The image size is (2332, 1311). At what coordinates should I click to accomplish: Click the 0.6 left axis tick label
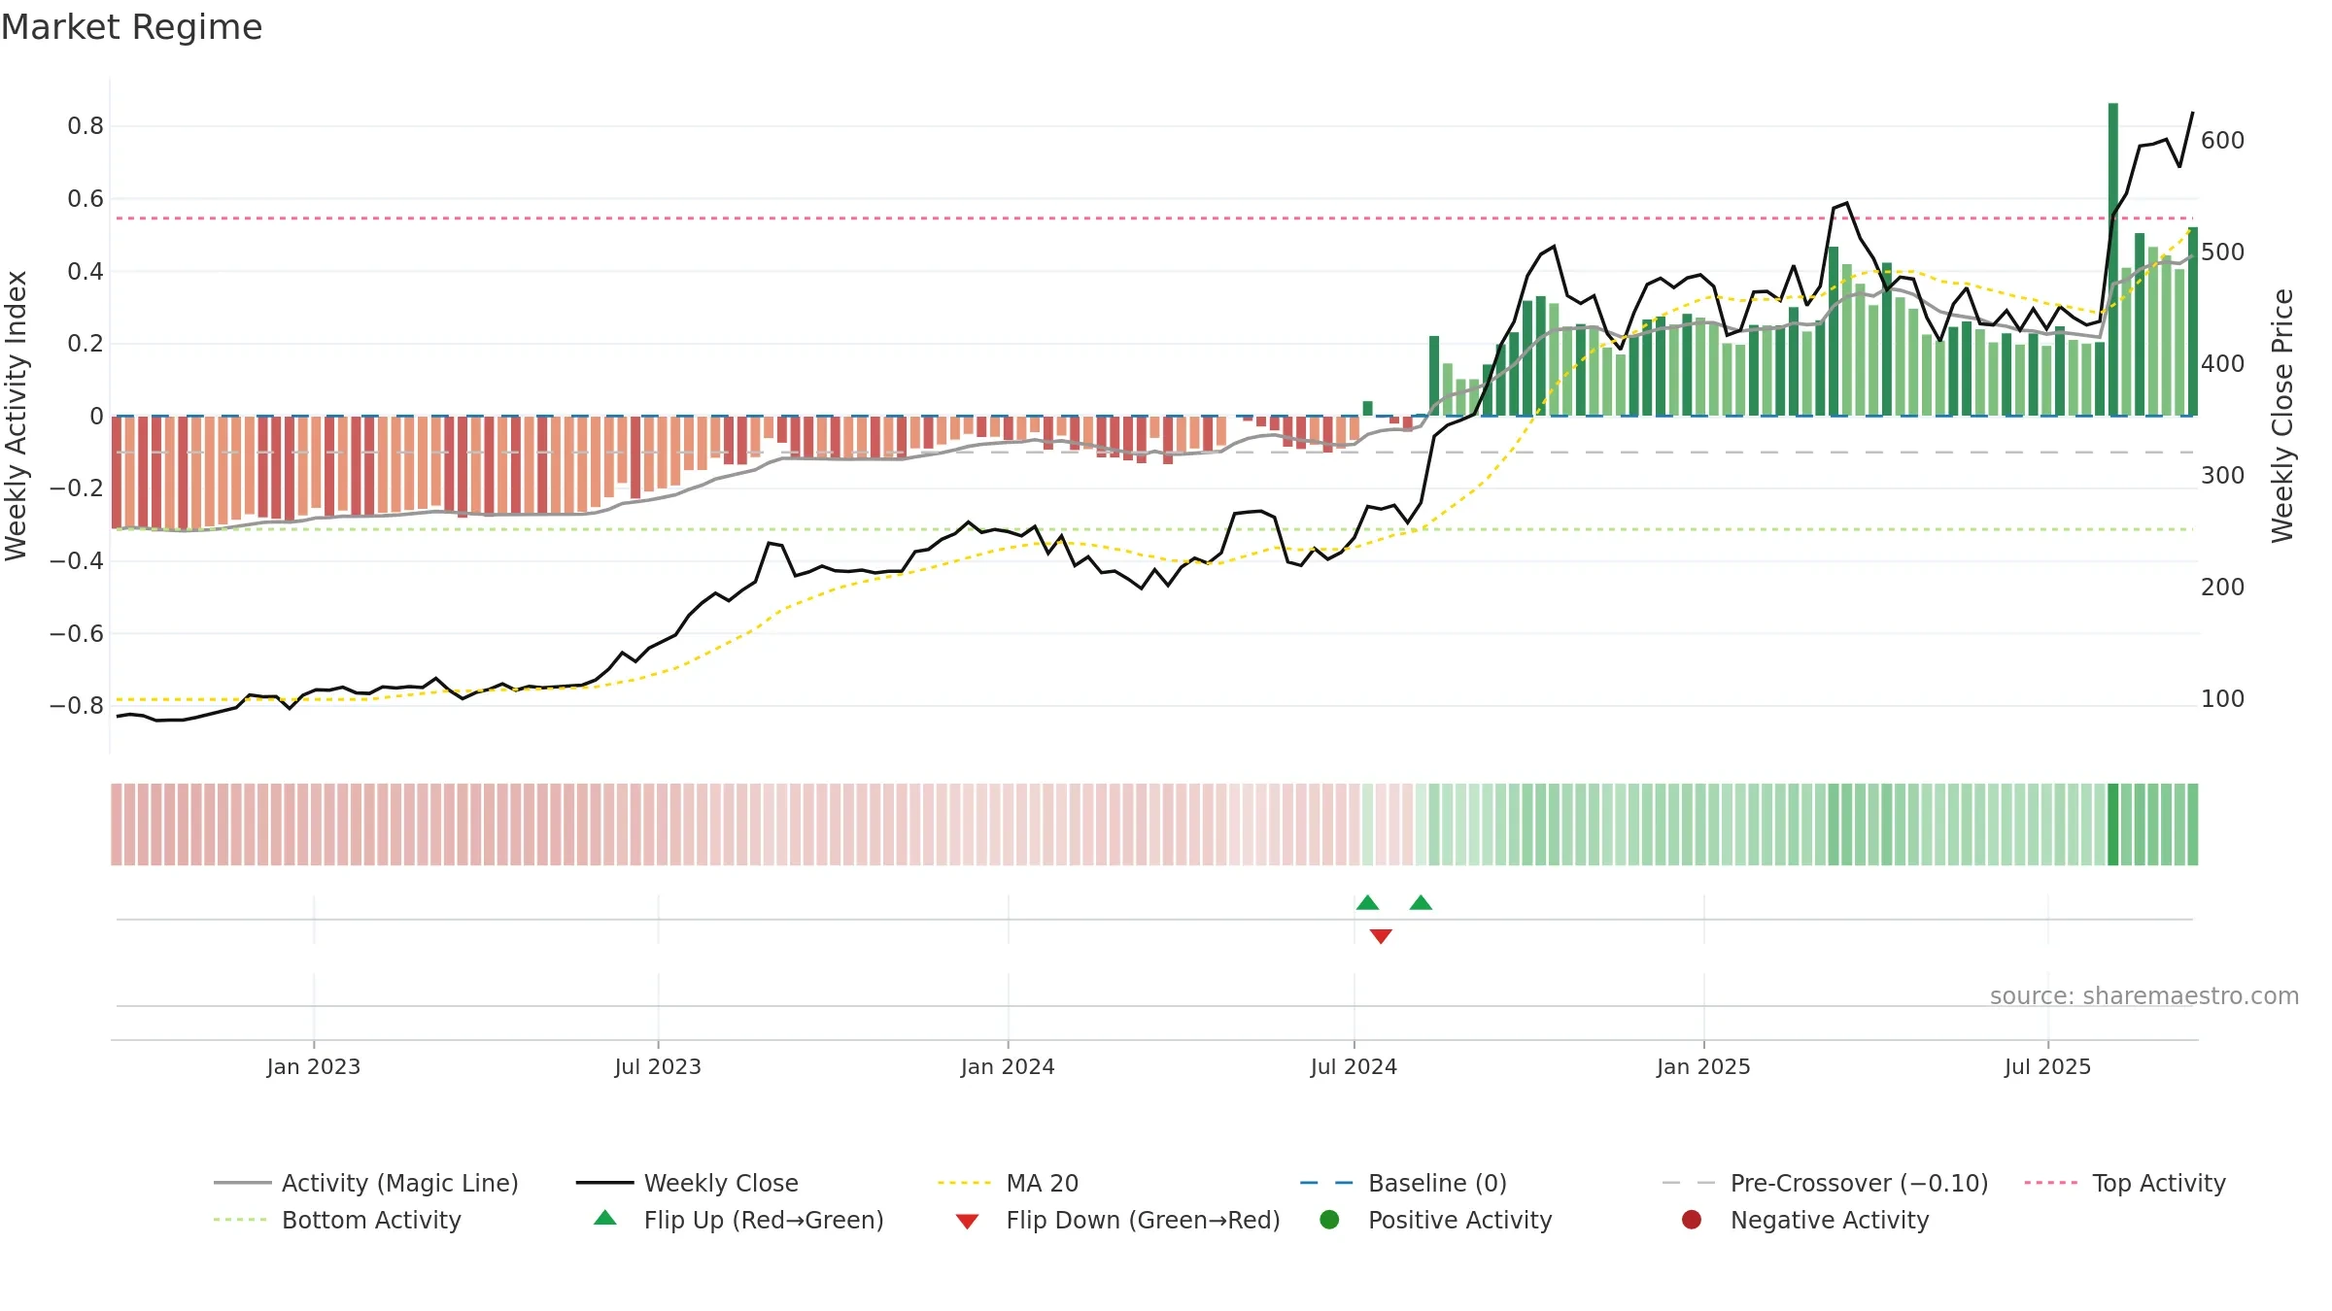pyautogui.click(x=86, y=198)
